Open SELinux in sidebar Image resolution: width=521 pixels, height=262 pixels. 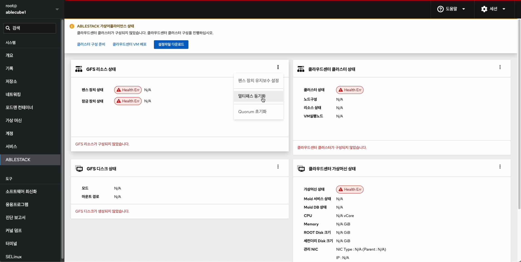(30, 257)
